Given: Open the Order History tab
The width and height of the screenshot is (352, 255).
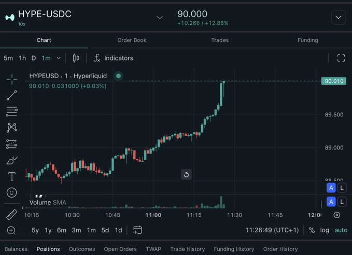Looking at the screenshot, I should click(280, 249).
